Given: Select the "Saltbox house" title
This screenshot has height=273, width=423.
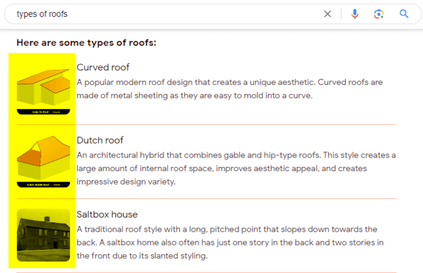Looking at the screenshot, I should click(107, 215).
